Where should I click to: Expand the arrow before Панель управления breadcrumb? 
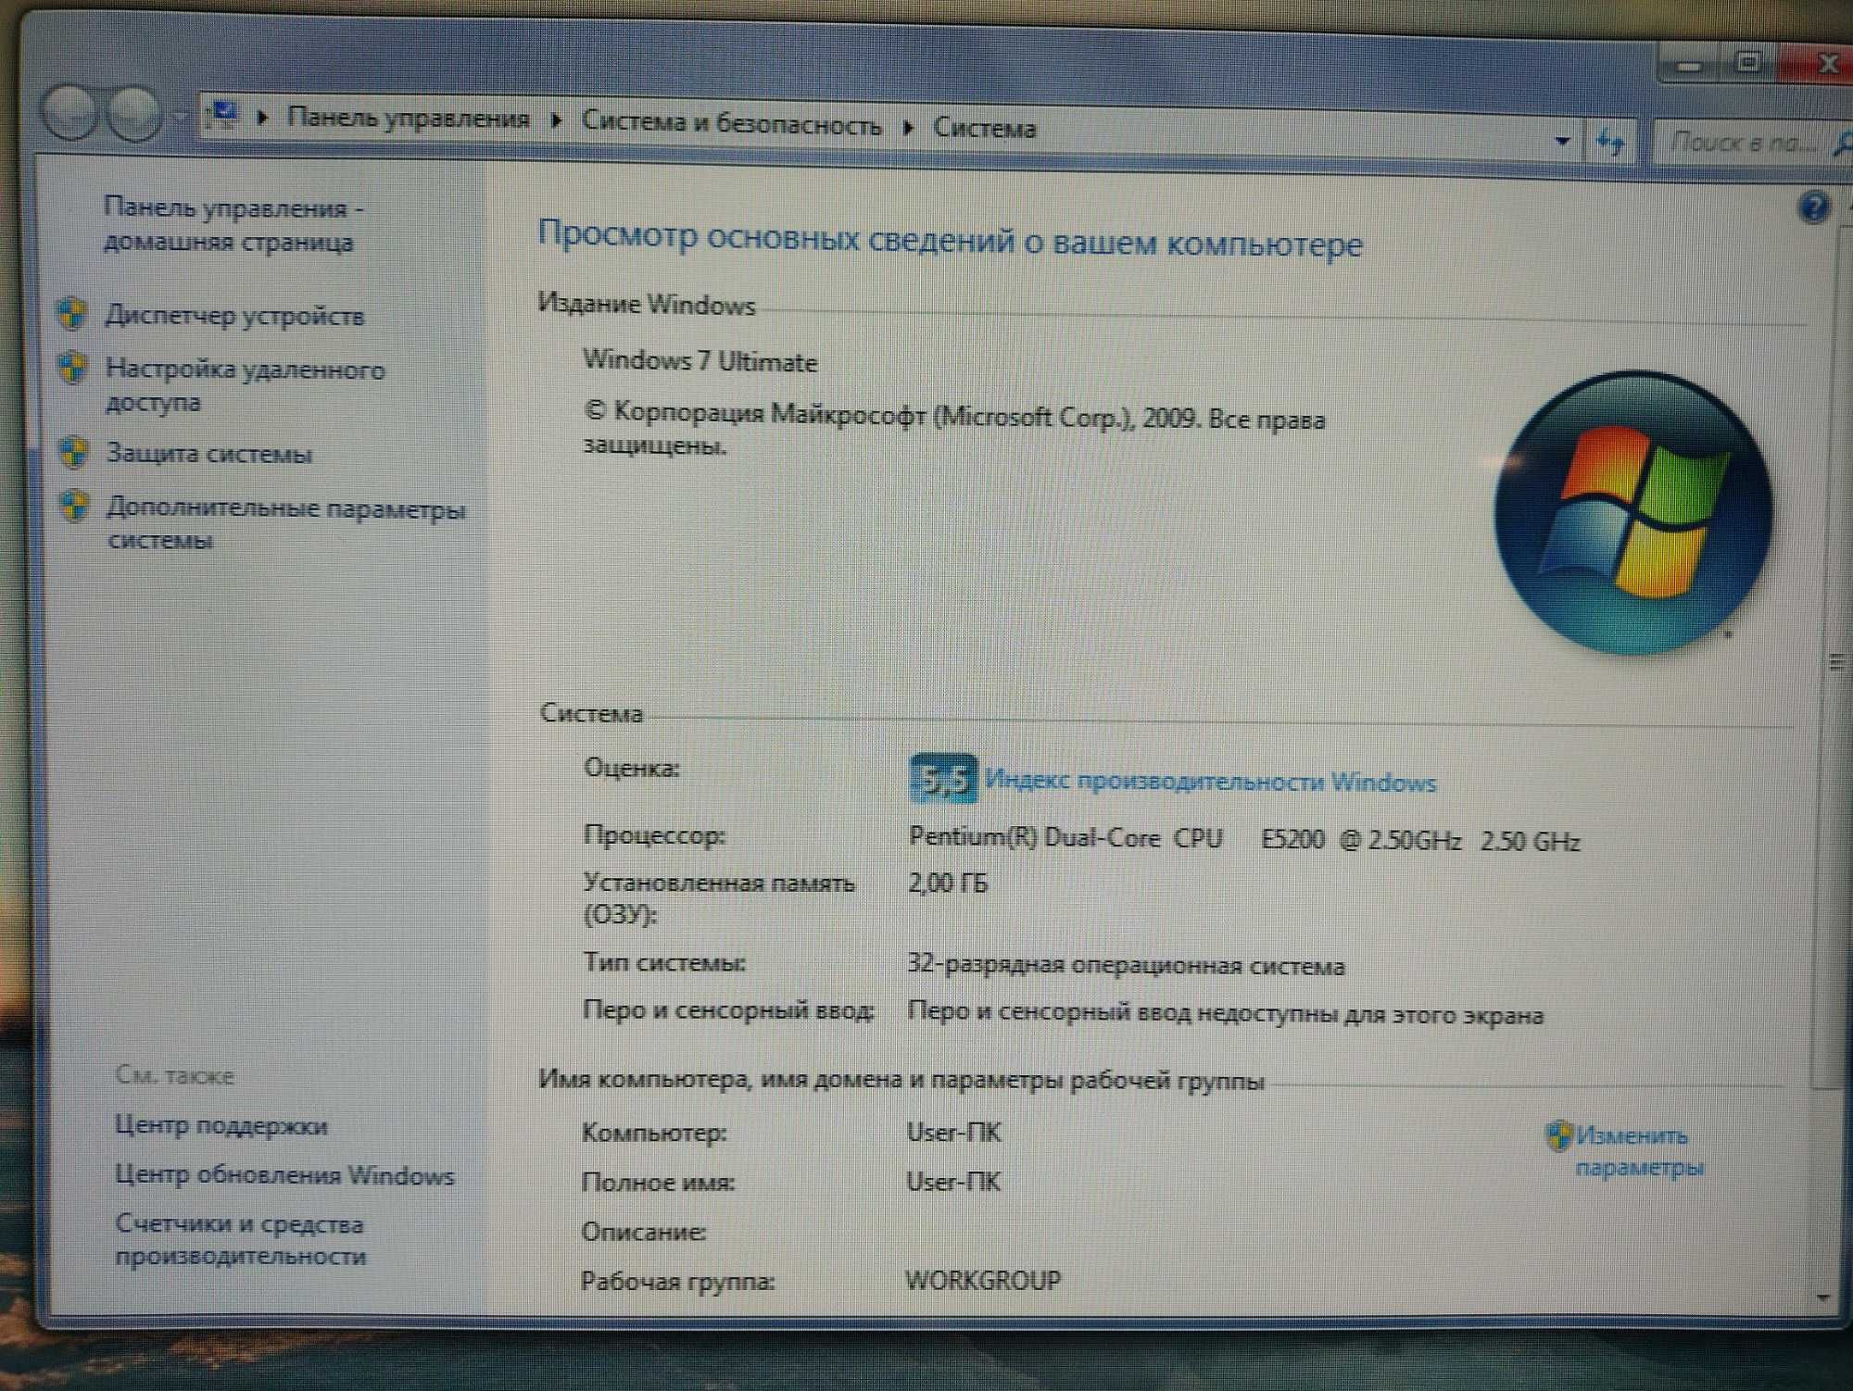pos(263,117)
